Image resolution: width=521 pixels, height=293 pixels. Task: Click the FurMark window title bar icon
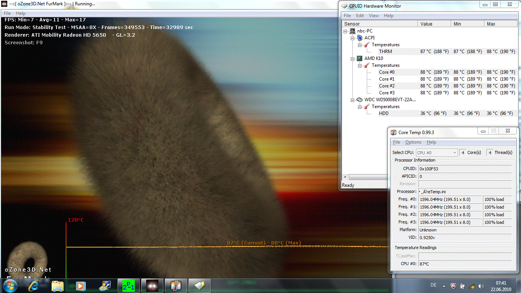(5, 4)
